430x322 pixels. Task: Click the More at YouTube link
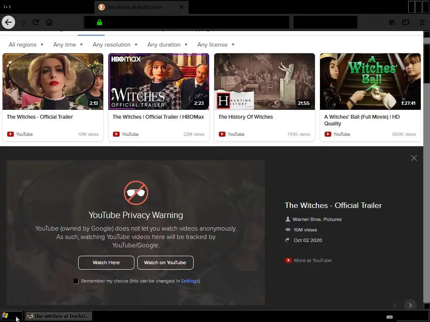point(309,260)
